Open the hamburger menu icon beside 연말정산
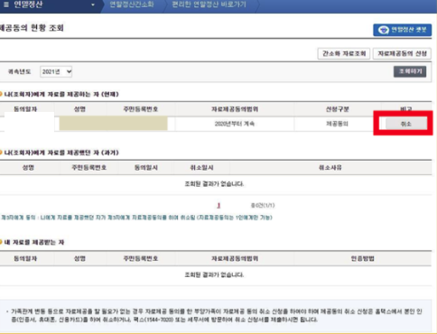The height and width of the screenshot is (334, 437). (6, 5)
